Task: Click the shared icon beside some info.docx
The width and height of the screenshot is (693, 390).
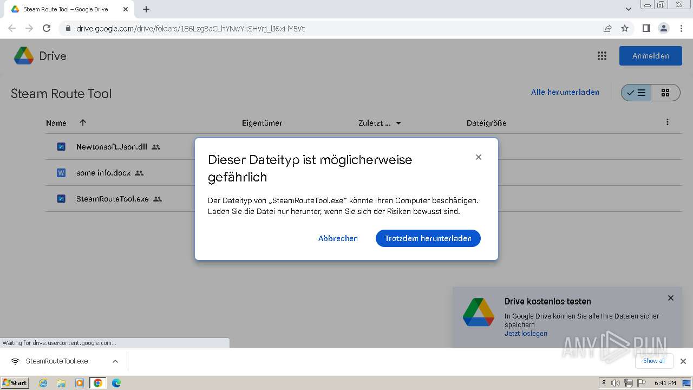Action: coord(139,173)
